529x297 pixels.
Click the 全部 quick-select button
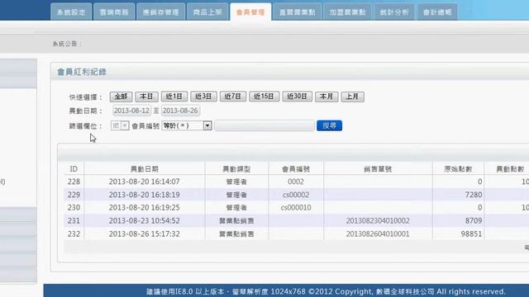pyautogui.click(x=121, y=97)
